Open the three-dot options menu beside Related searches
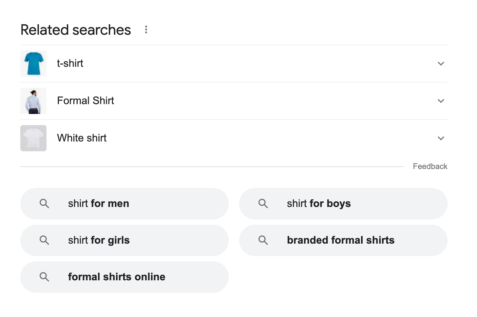This screenshot has width=477, height=317. point(146,29)
